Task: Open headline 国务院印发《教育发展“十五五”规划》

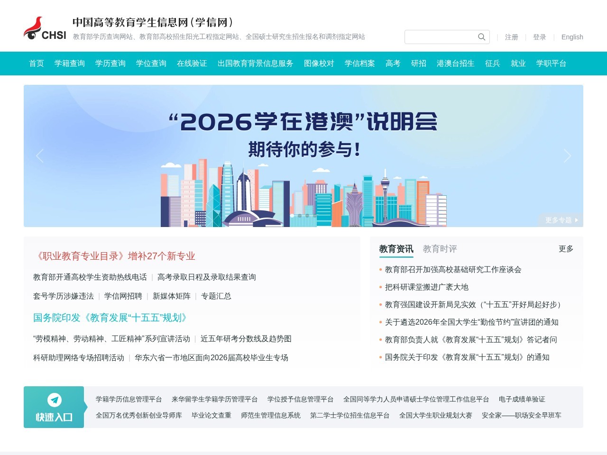Action: pos(112,318)
